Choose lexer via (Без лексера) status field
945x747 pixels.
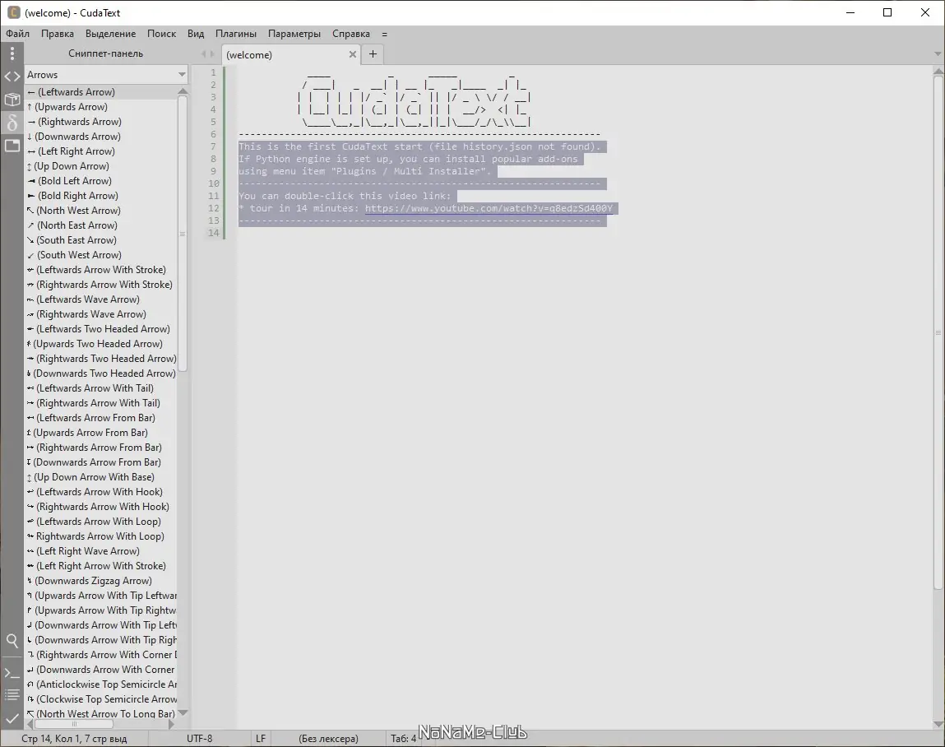point(328,739)
